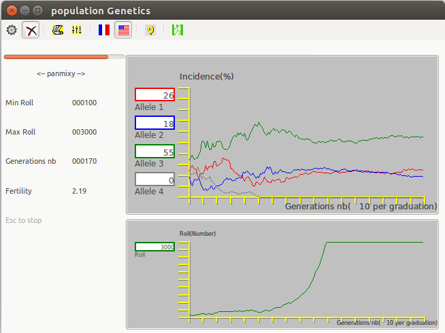Open the yellow sliders settings icon
This screenshot has width=445, height=333.
coord(77,30)
